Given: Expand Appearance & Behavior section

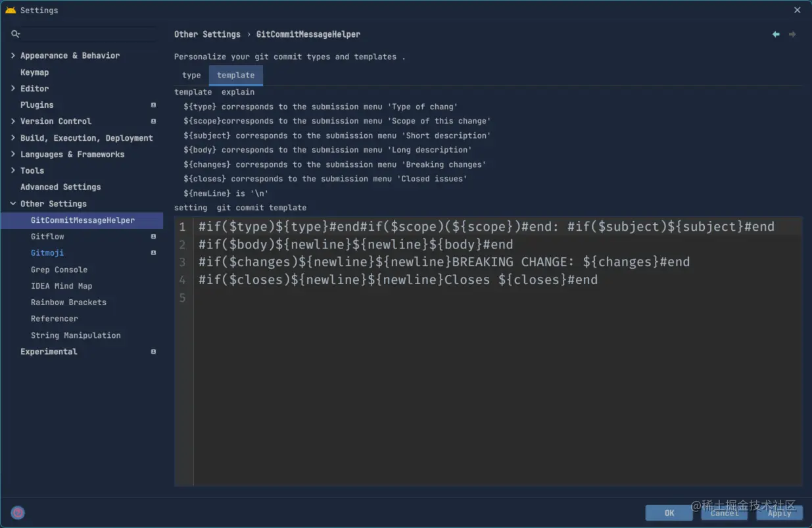Looking at the screenshot, I should point(13,55).
